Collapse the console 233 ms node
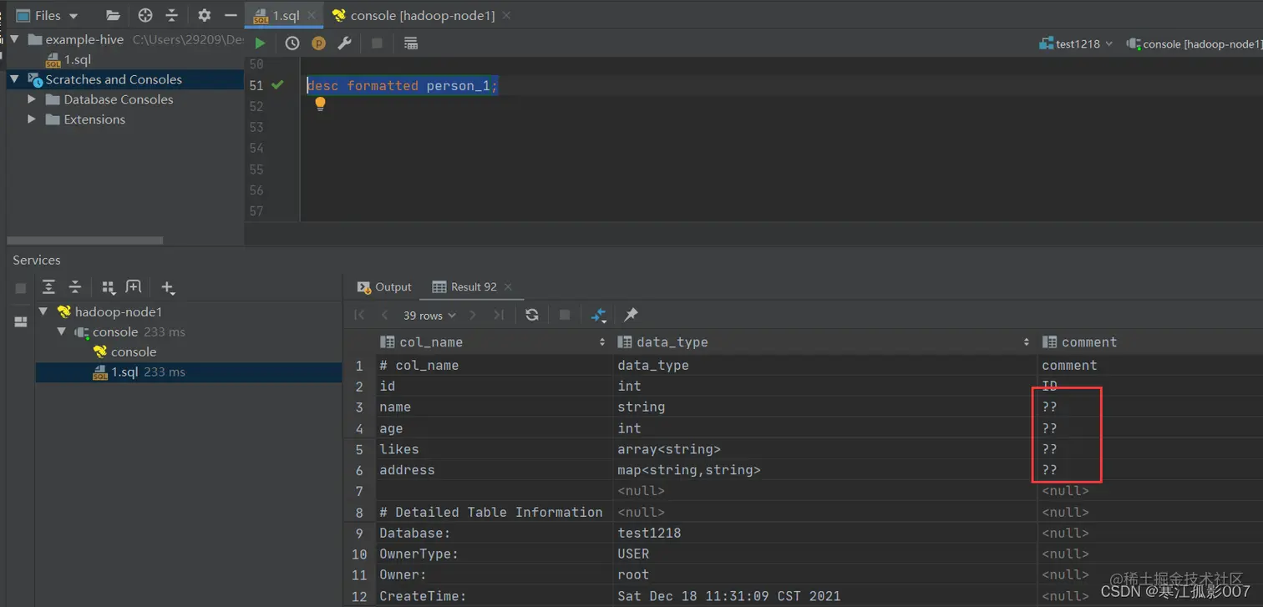 pyautogui.click(x=62, y=331)
